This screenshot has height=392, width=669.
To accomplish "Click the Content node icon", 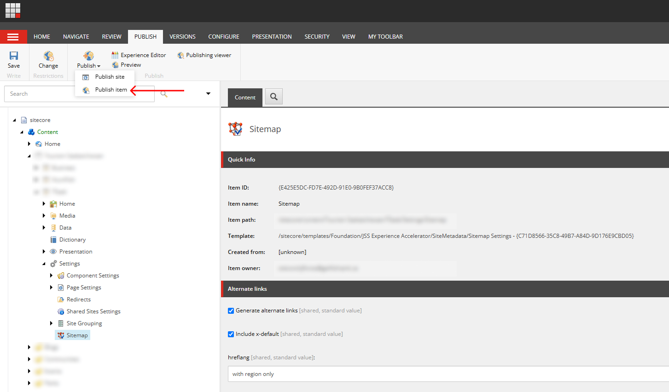I will pyautogui.click(x=31, y=132).
